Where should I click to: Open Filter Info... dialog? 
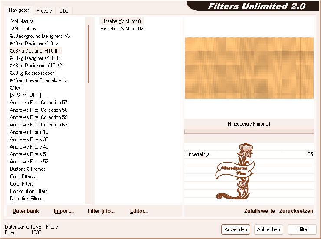[101, 211]
